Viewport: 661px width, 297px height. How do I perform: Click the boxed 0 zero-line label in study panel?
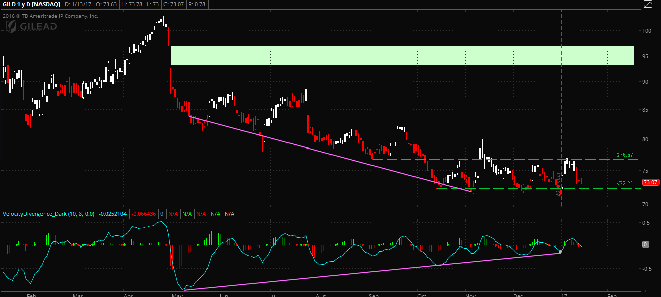[645, 244]
